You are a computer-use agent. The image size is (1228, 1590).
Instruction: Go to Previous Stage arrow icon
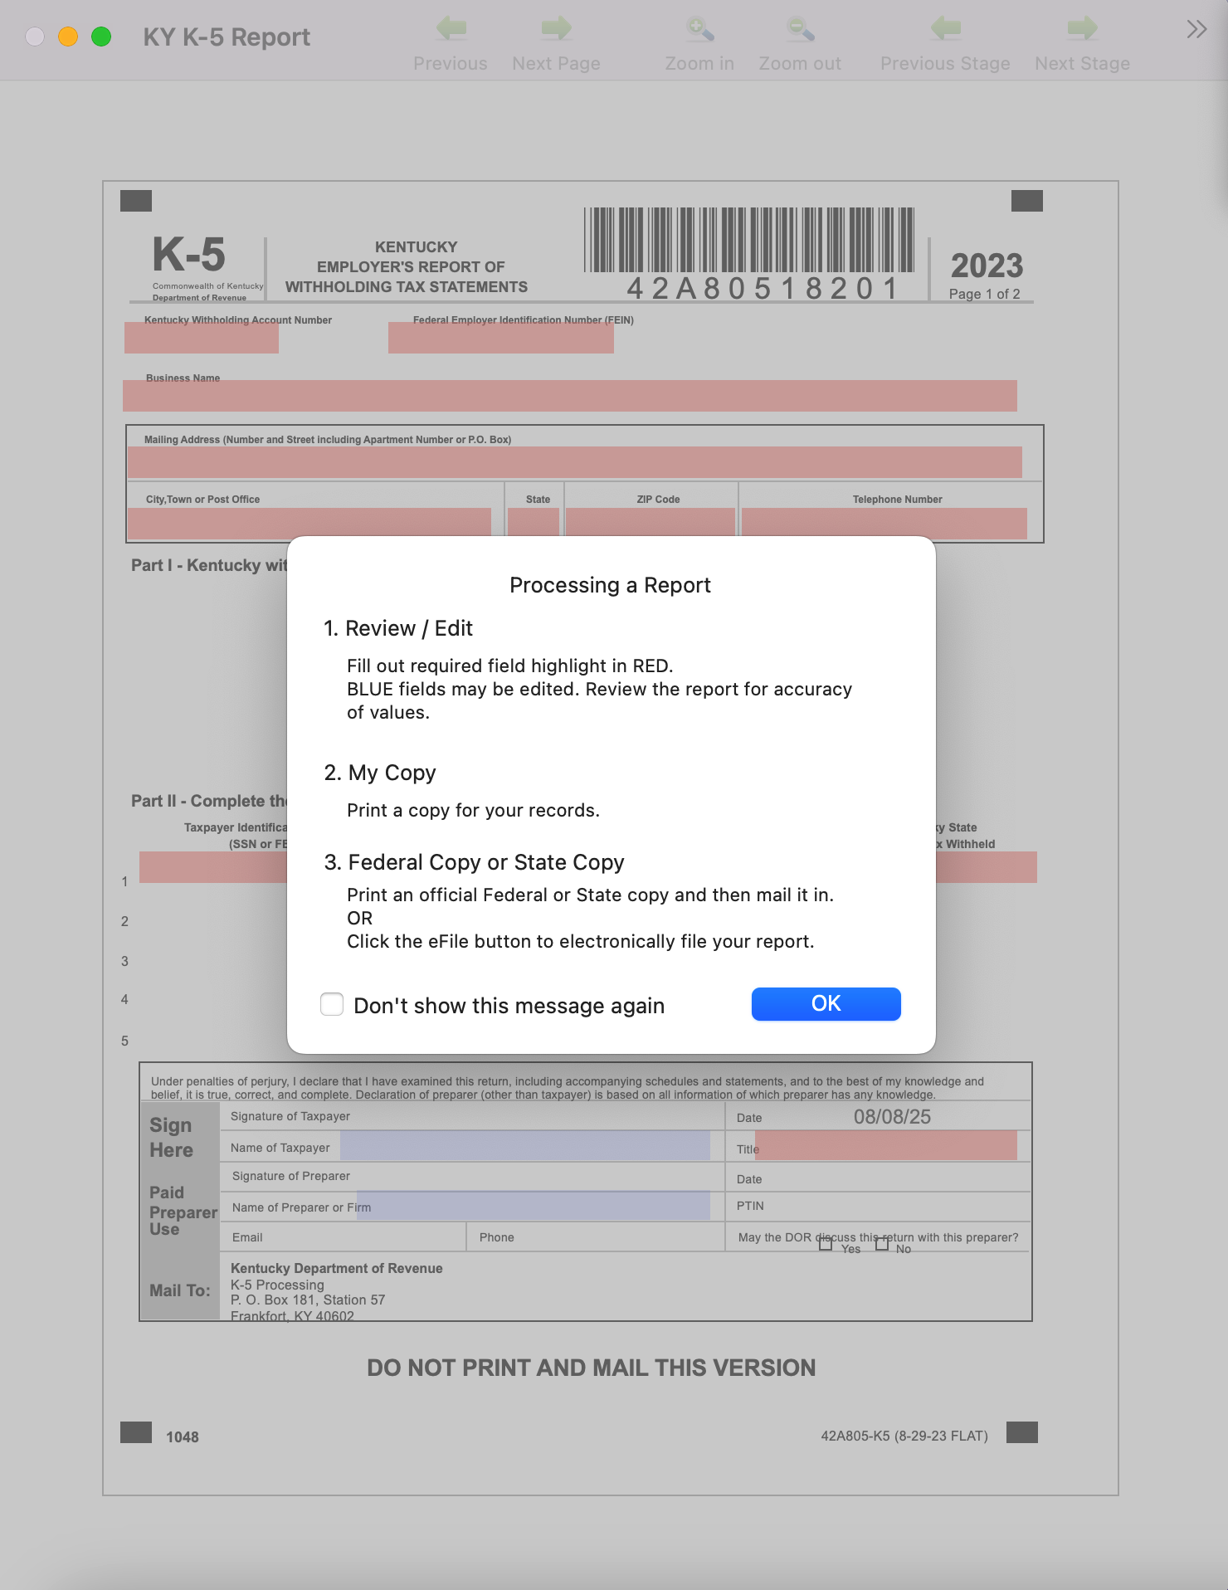tap(945, 29)
